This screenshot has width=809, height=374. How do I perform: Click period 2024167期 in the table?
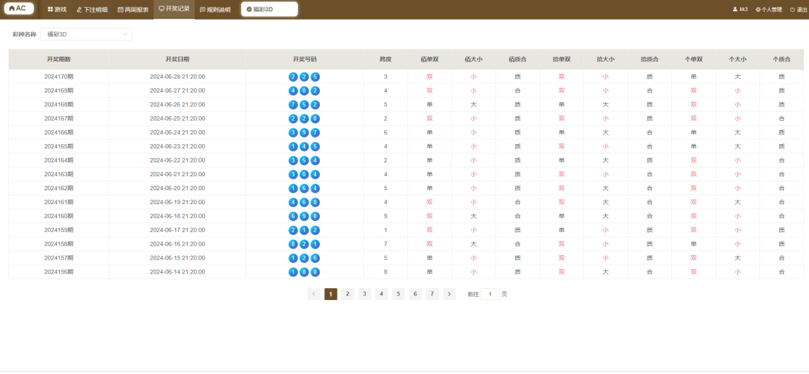click(x=59, y=118)
